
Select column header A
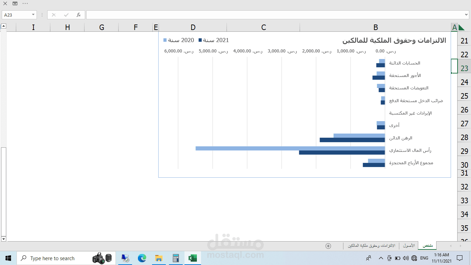click(x=454, y=27)
